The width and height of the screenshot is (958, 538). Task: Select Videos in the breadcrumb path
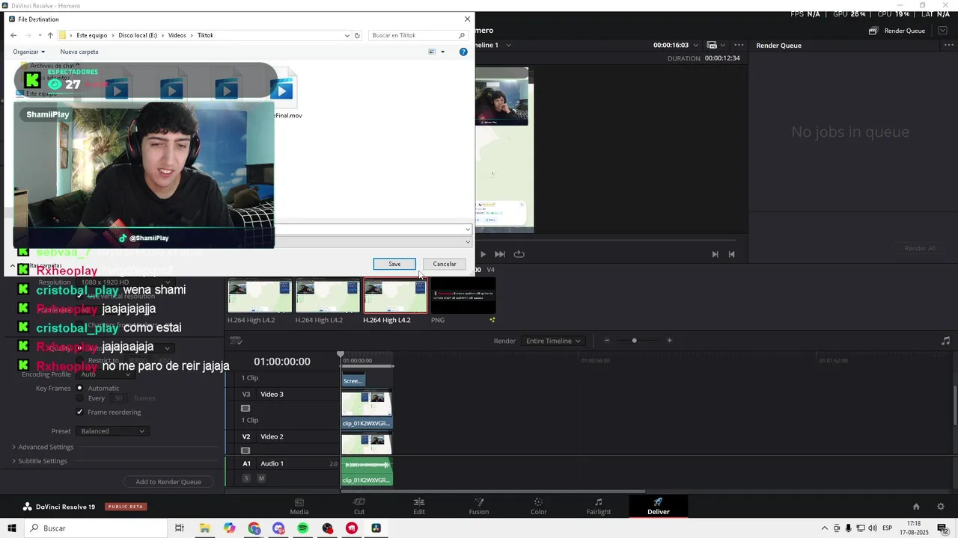177,35
